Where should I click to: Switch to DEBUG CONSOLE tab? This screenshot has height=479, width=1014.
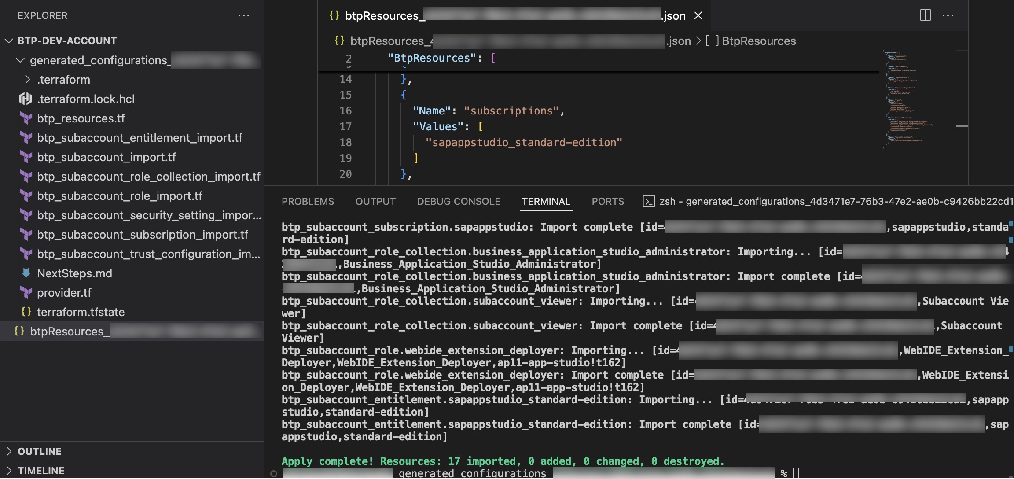coord(459,201)
